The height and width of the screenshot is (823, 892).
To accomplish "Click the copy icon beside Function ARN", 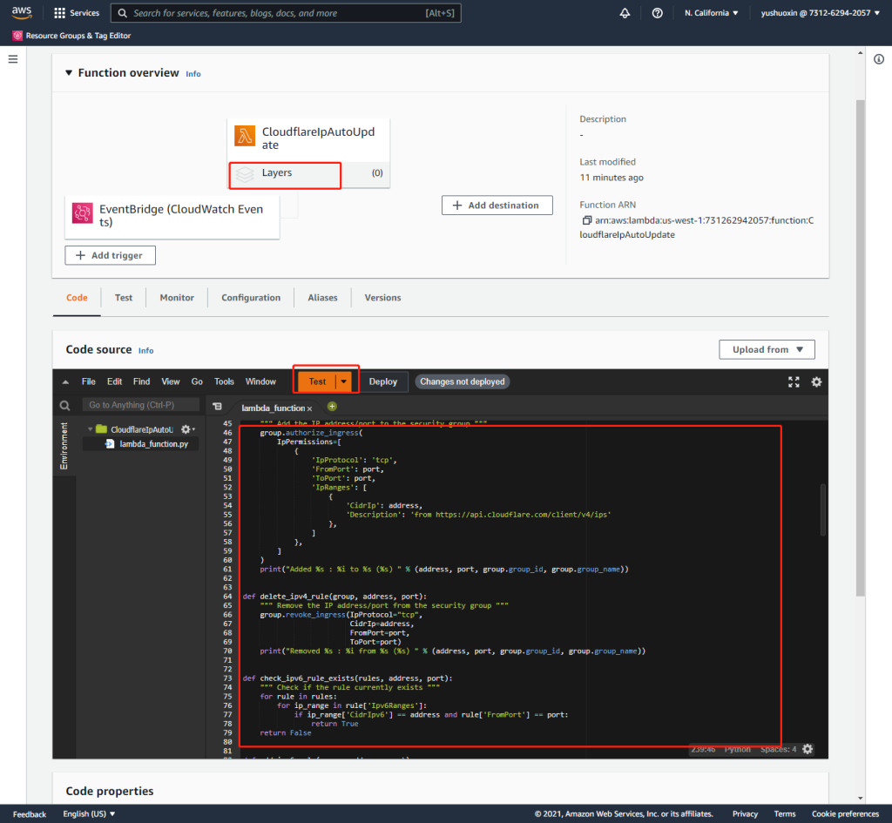I will click(587, 220).
